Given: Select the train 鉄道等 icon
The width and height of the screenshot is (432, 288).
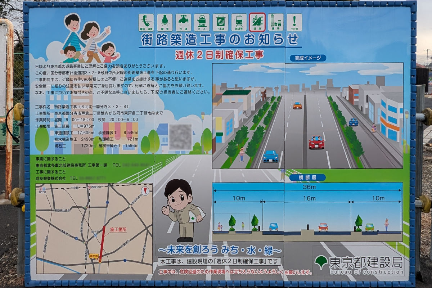Looking at the screenshot, I should tap(239, 22).
